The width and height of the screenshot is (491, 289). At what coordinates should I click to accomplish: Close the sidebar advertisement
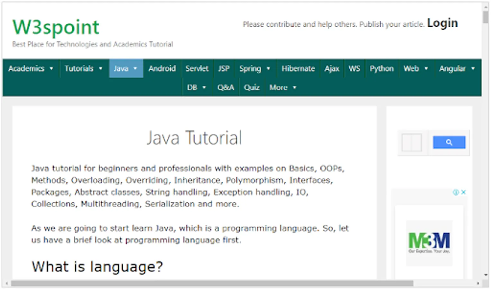coord(463,192)
